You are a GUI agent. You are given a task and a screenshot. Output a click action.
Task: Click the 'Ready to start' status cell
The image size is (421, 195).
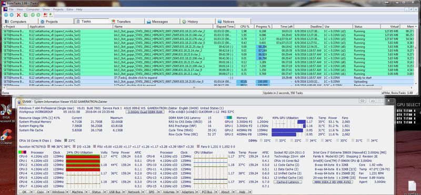(363, 78)
